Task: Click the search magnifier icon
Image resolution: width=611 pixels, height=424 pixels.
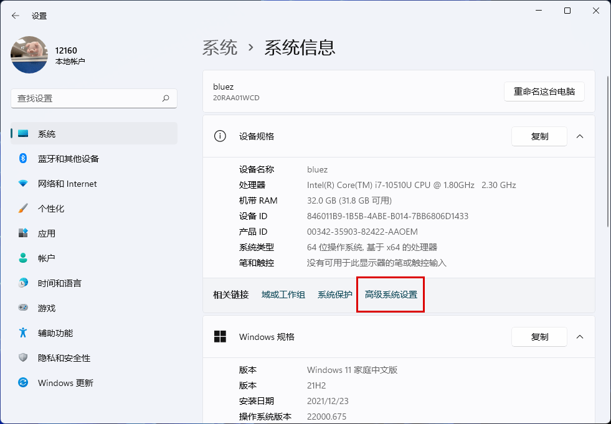Action: [x=166, y=98]
